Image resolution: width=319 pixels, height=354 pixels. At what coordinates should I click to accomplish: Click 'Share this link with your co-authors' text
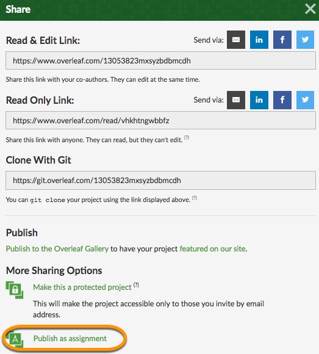(x=102, y=79)
